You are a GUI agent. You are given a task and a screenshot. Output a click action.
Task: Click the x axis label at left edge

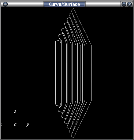[x=2, y=124]
